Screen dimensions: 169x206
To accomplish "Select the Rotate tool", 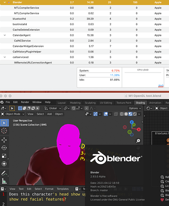I will (x=4, y=148).
